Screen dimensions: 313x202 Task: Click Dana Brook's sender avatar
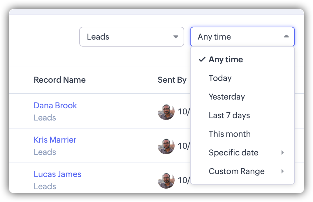[x=166, y=112]
